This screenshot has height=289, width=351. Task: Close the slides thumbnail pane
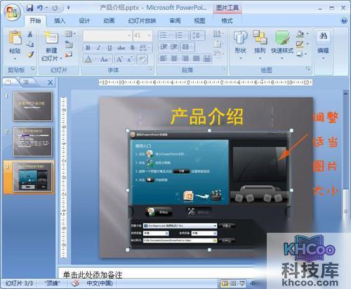(x=50, y=82)
